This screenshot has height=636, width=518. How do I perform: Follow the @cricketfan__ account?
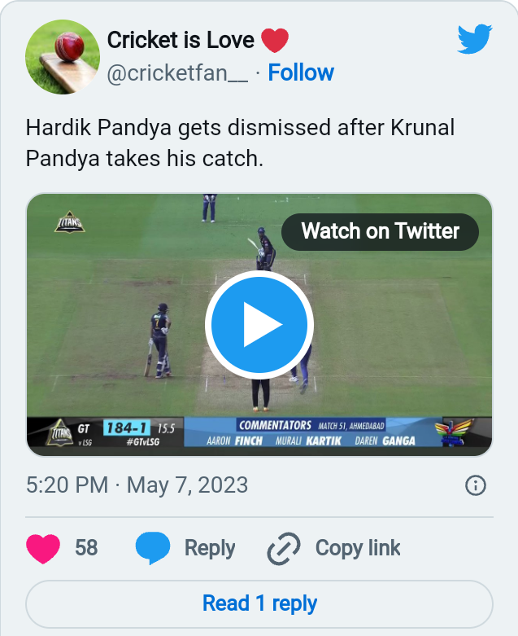301,72
